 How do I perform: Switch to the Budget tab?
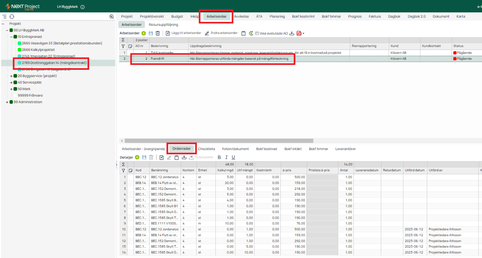[177, 16]
